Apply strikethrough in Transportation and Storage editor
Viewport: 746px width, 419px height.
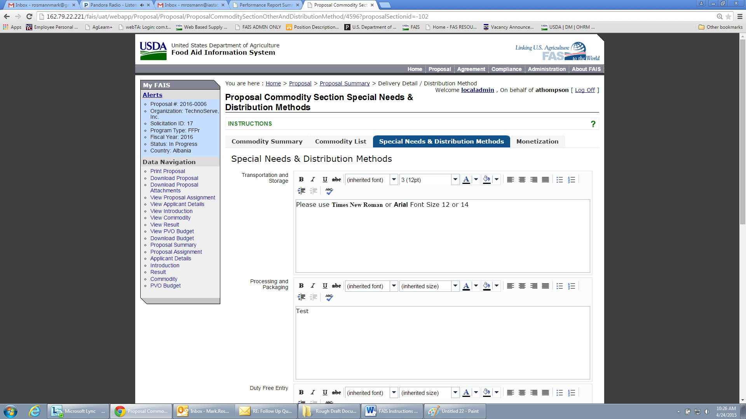point(336,180)
